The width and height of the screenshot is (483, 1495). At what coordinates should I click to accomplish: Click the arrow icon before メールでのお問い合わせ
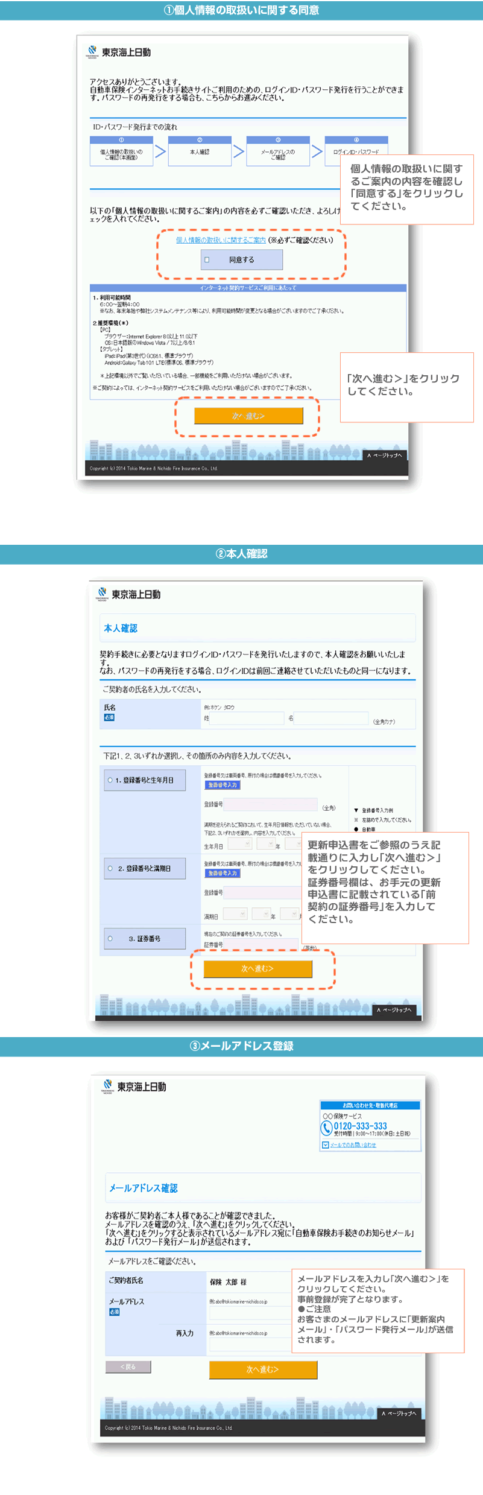click(x=325, y=1144)
